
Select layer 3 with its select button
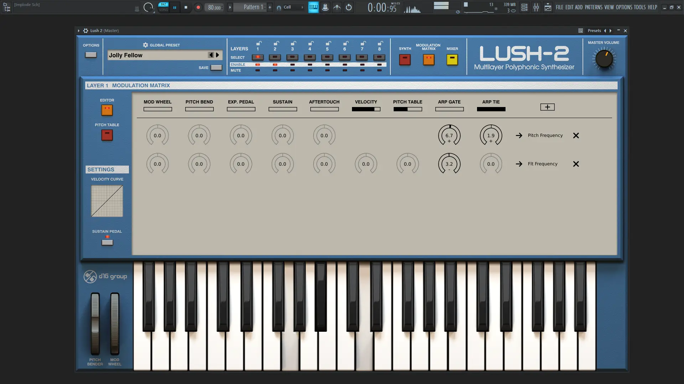pyautogui.click(x=292, y=57)
